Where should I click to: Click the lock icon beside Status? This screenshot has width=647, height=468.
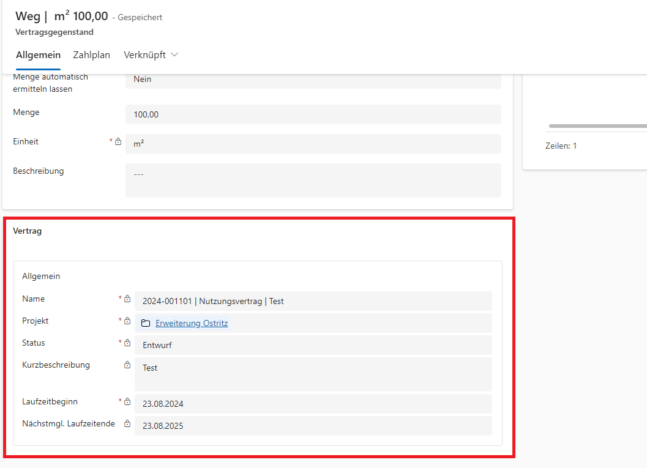[x=127, y=343]
